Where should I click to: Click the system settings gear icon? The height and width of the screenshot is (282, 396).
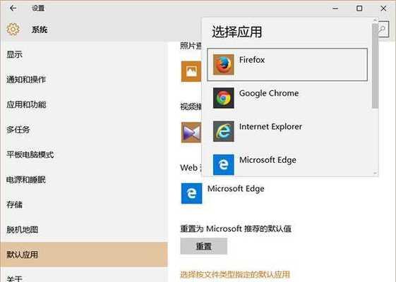[13, 30]
